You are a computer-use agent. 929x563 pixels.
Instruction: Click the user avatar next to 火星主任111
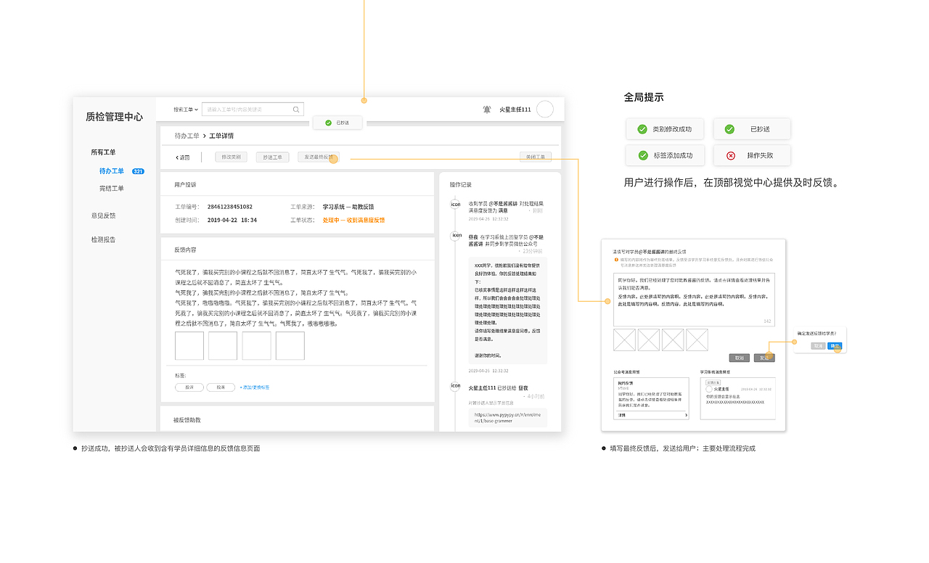coord(545,108)
